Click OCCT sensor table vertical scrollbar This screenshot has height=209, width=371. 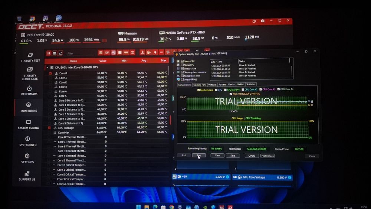(x=168, y=70)
